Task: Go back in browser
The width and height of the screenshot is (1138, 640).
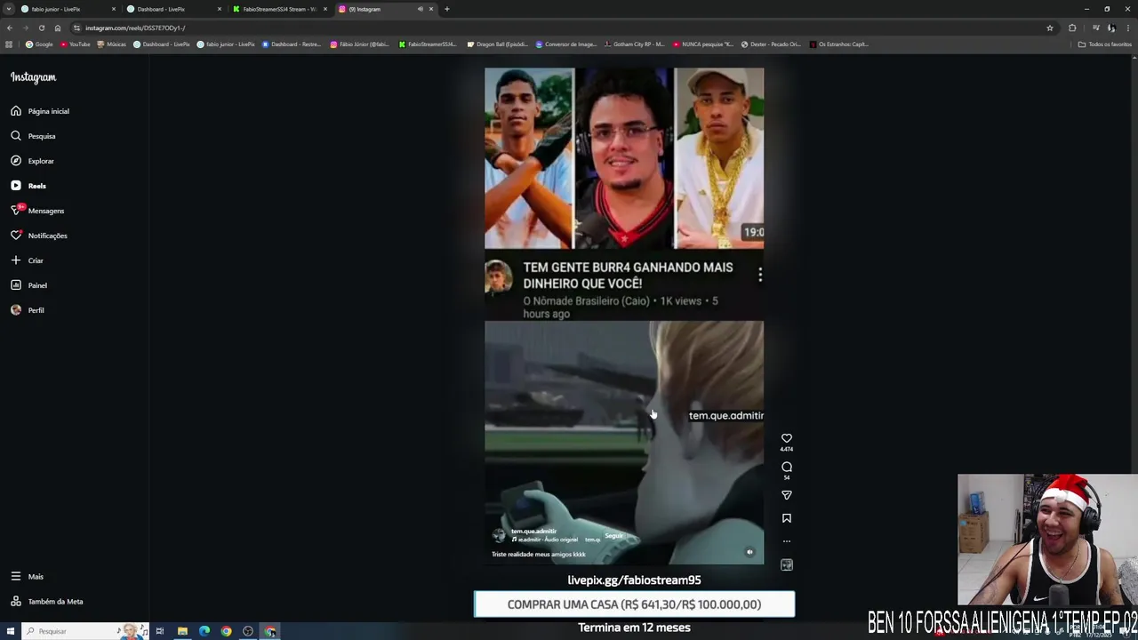Action: 10,28
